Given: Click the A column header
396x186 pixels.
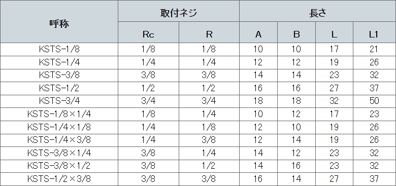Looking at the screenshot, I should (258, 34).
